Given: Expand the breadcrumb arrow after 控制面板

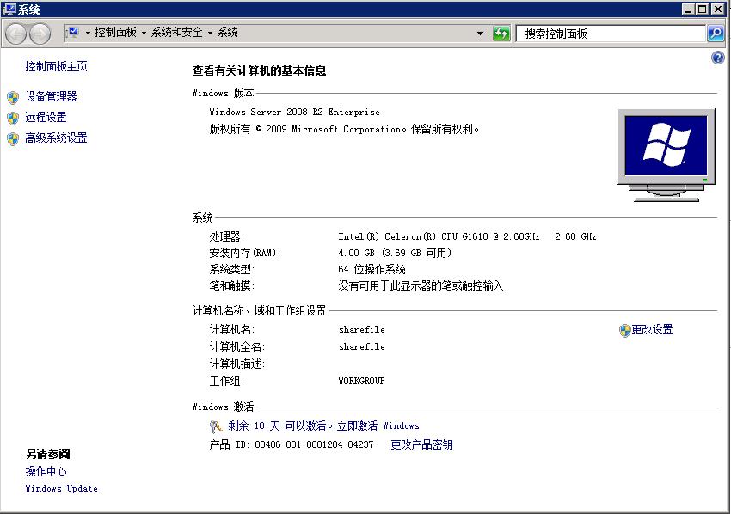Looking at the screenshot, I should click(x=142, y=33).
